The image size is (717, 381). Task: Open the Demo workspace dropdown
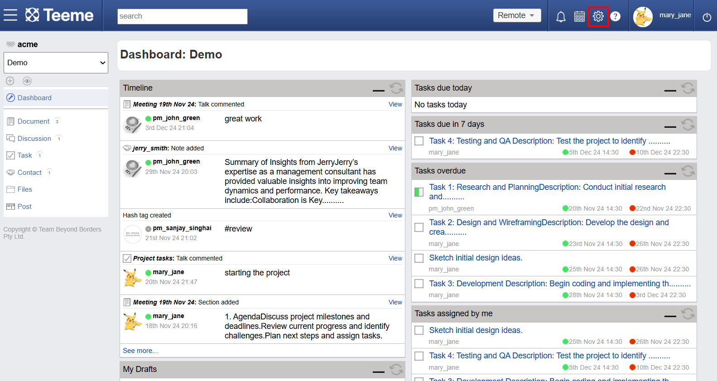[x=56, y=63]
